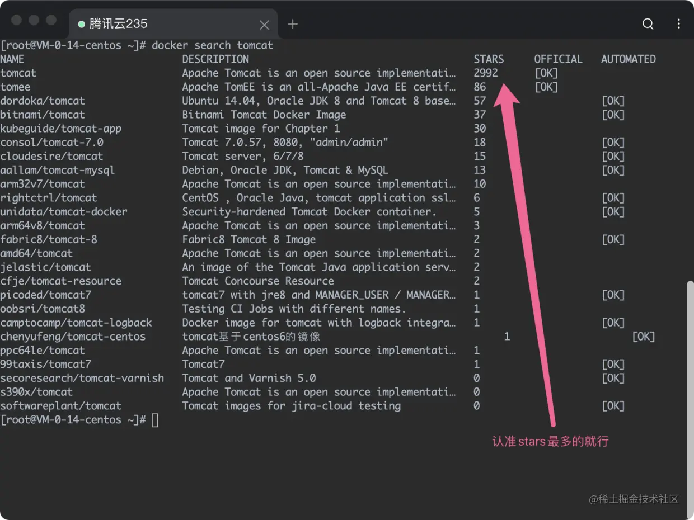The image size is (694, 520).
Task: Click the 'docker search tomcat' command text
Action: (212, 45)
